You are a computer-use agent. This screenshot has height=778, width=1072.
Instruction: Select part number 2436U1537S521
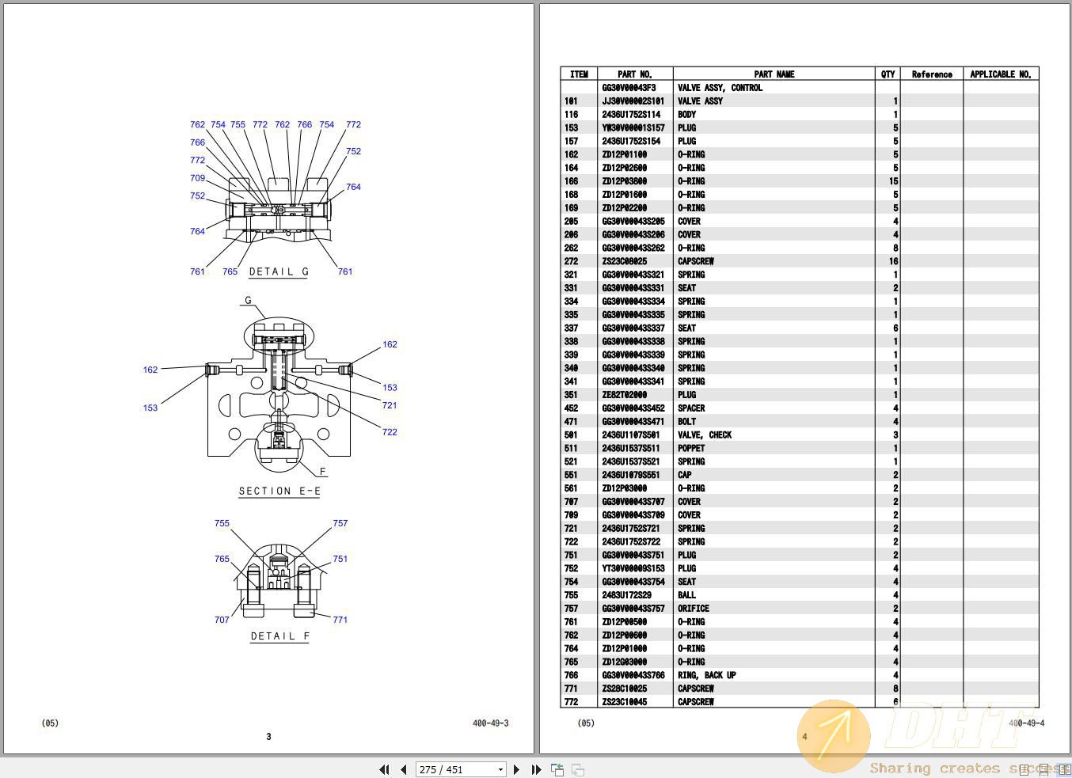click(631, 461)
